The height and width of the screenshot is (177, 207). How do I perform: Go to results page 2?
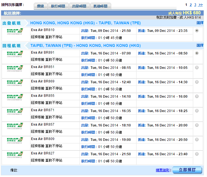pyautogui.click(x=191, y=5)
